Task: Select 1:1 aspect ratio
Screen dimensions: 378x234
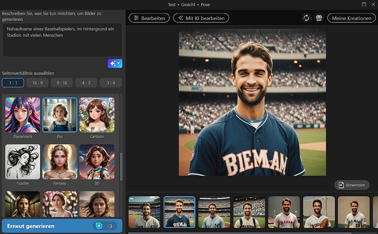Action: click(x=13, y=83)
